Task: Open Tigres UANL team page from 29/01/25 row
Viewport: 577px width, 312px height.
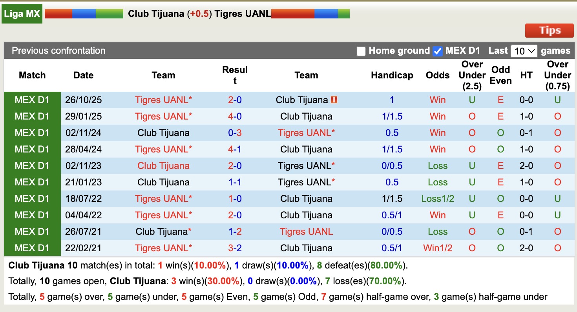Action: pos(163,116)
